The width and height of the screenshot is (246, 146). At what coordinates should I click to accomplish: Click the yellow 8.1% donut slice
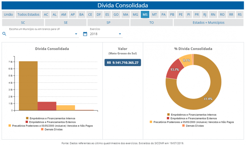(x=186, y=61)
